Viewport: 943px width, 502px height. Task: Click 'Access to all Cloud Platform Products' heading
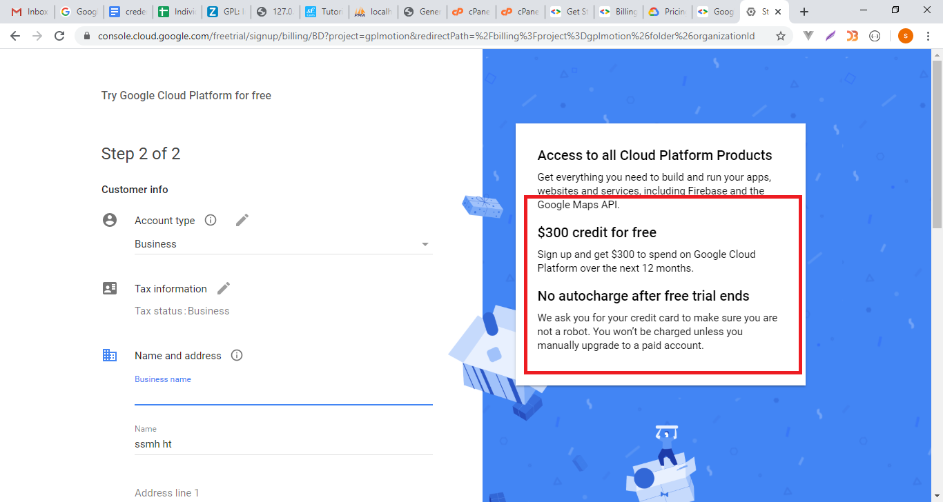(x=654, y=155)
